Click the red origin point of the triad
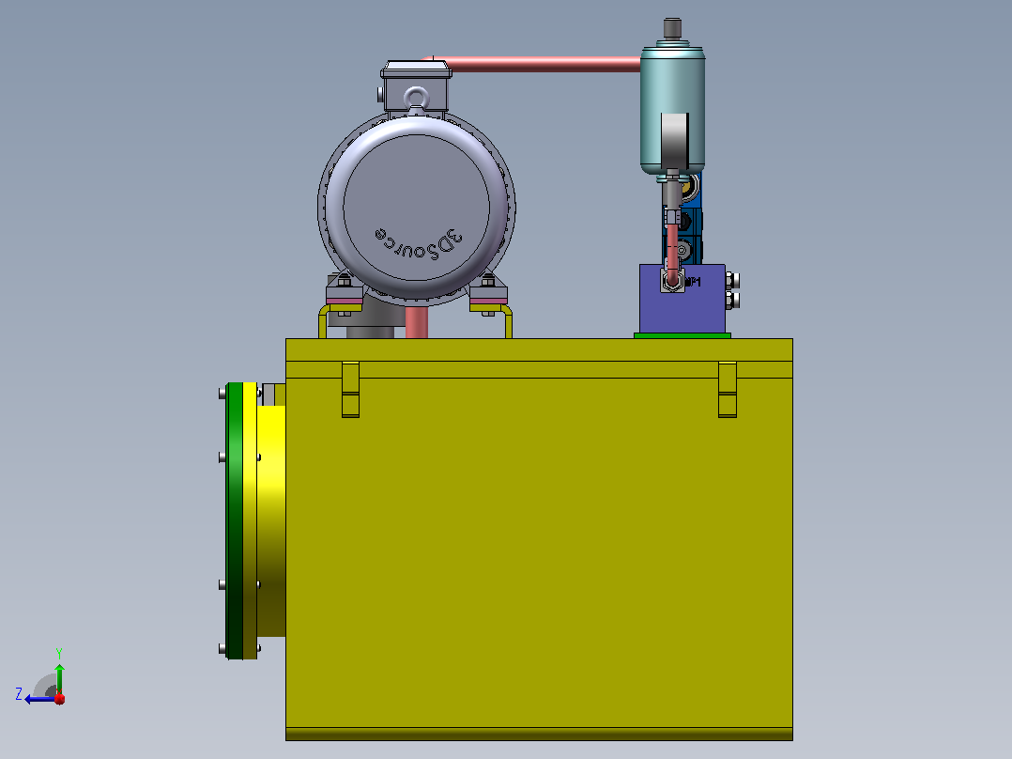Screen dimensions: 1012x759 [x=59, y=699]
